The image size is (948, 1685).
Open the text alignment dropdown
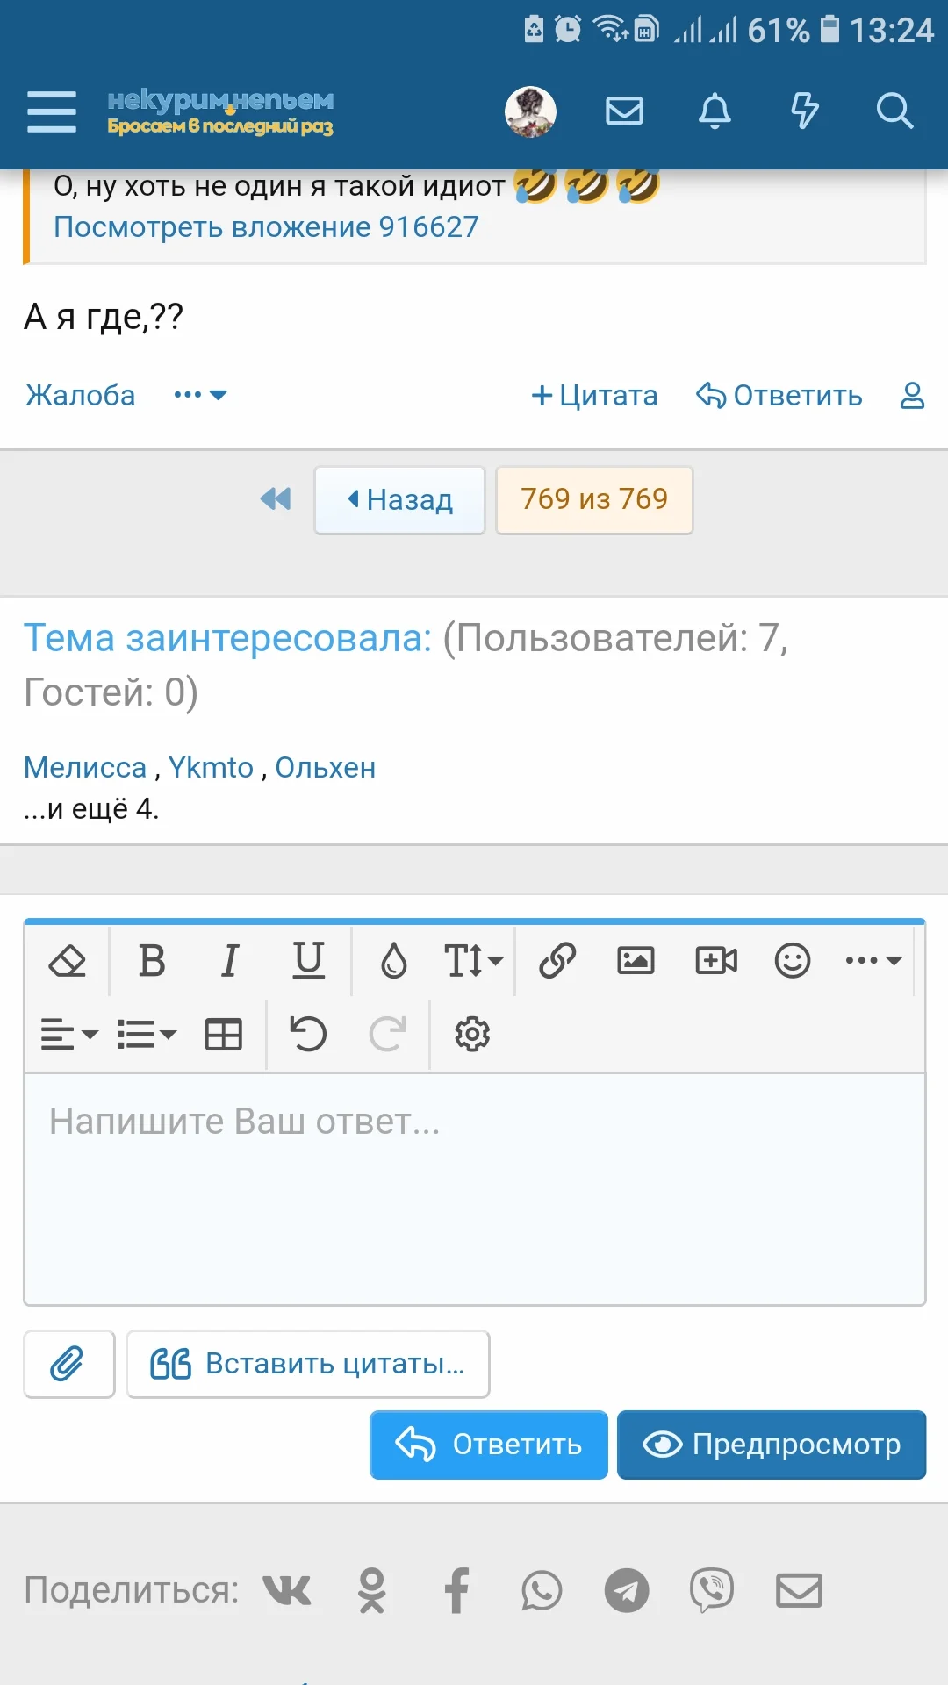pos(69,1035)
